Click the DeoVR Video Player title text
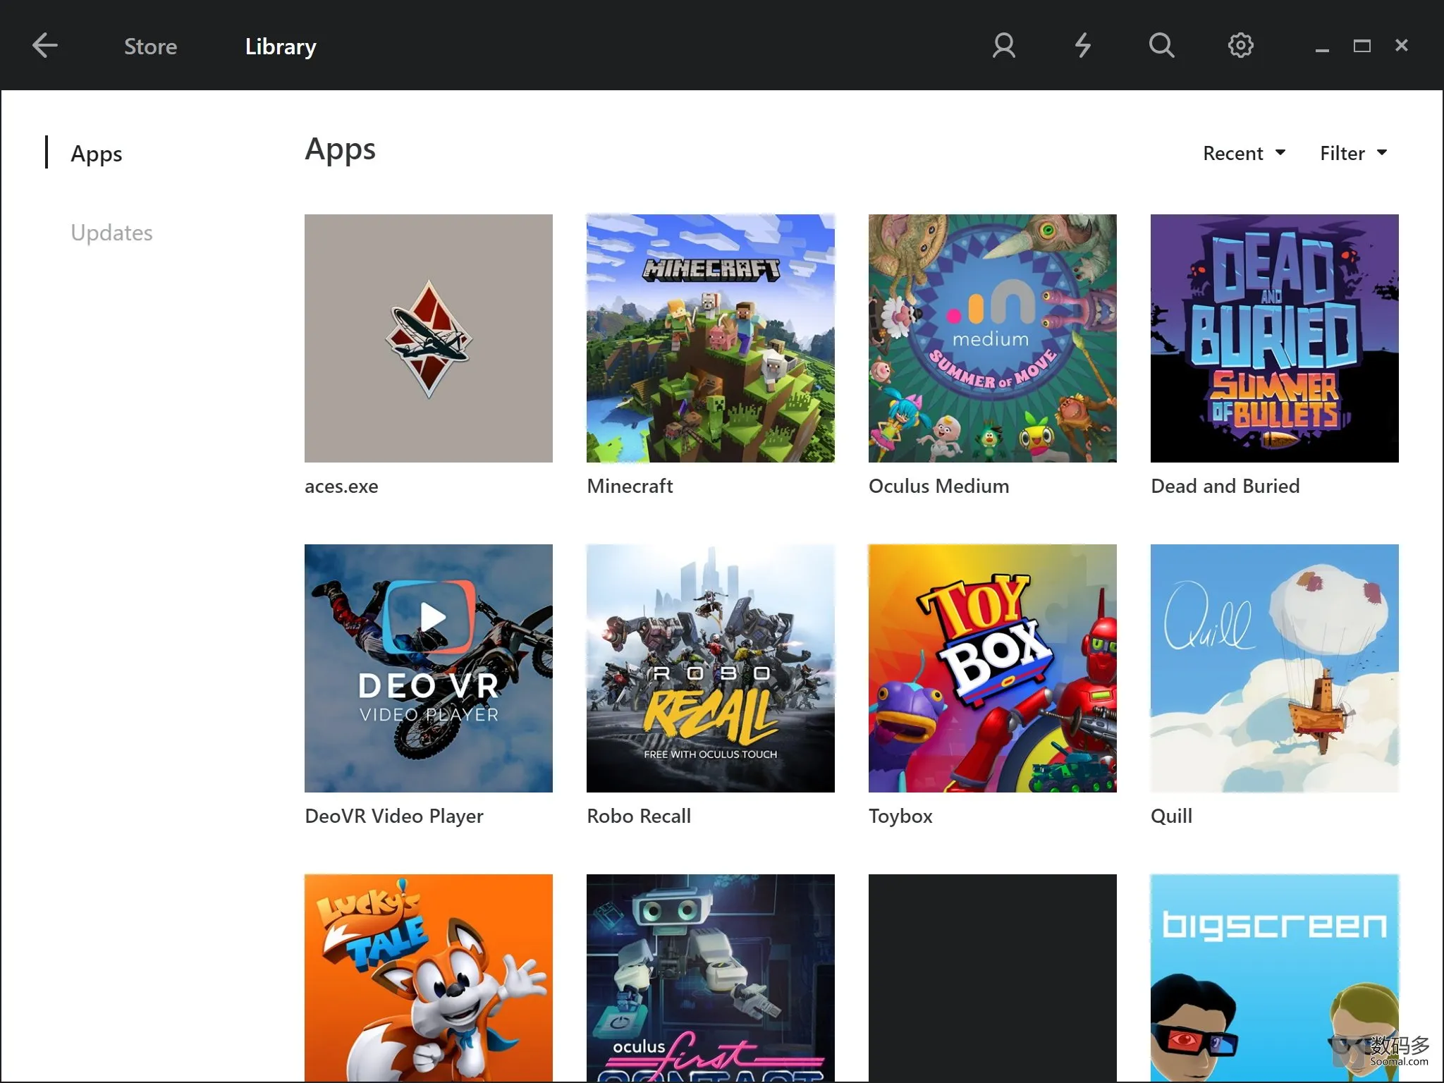This screenshot has height=1083, width=1444. [394, 816]
